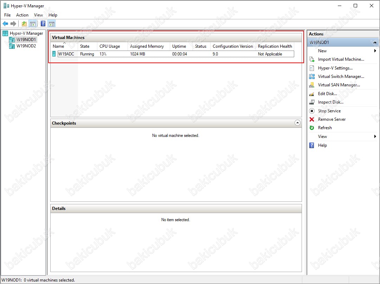380x284 pixels.
Task: Click the 1024 MB assigned memory cell
Action: (x=137, y=54)
